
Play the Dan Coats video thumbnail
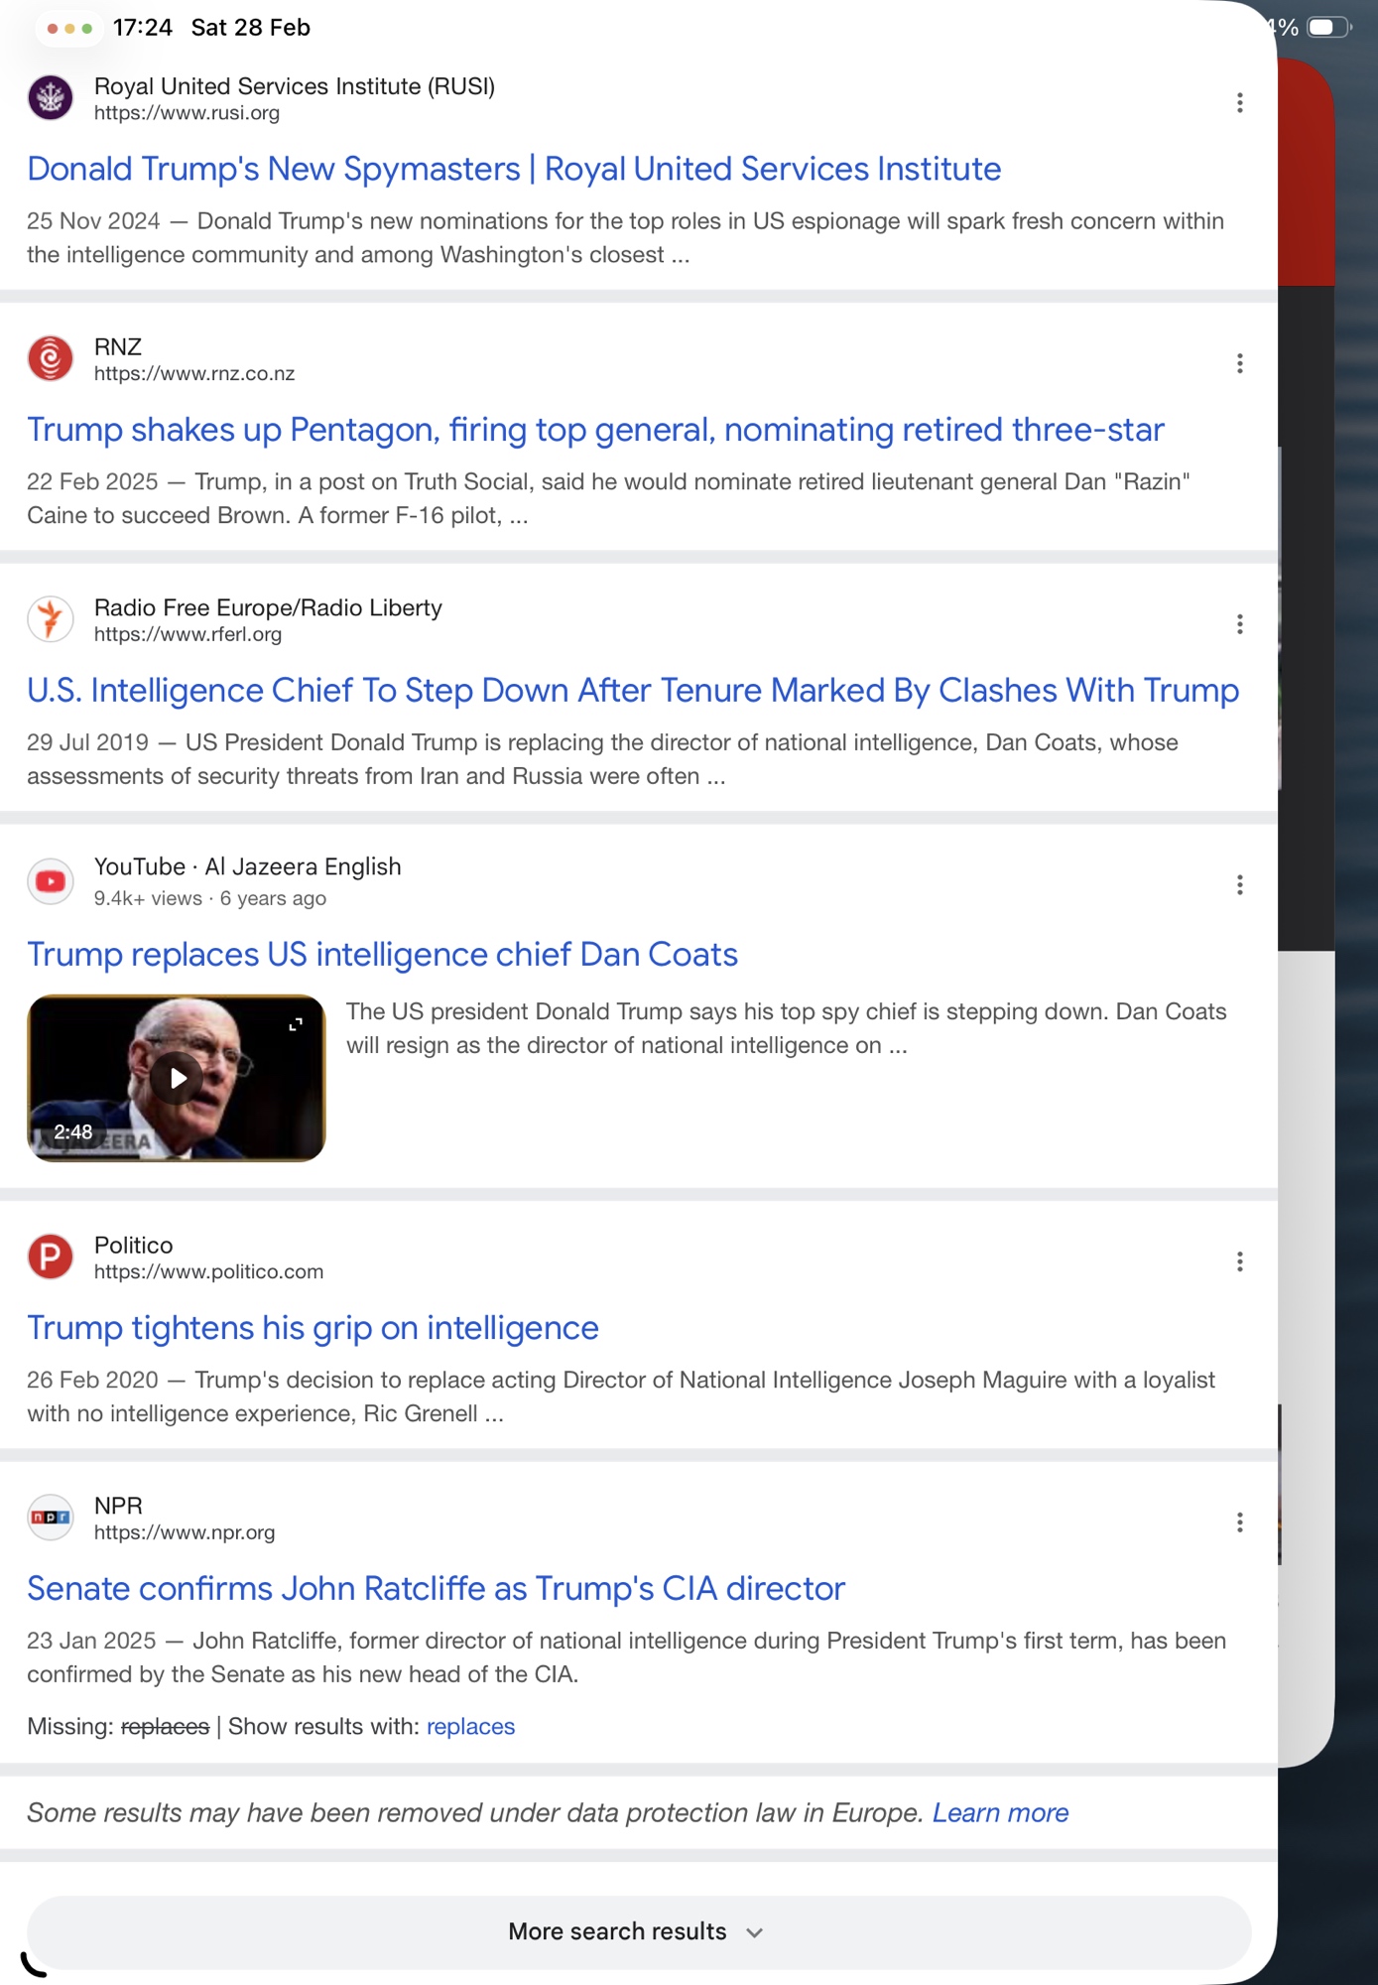[x=177, y=1078]
